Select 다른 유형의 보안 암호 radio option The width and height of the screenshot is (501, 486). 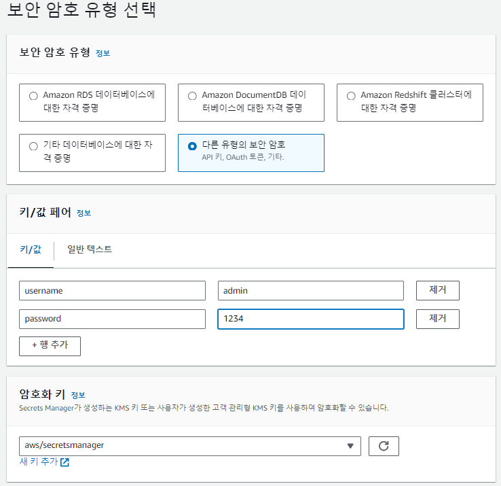click(192, 146)
